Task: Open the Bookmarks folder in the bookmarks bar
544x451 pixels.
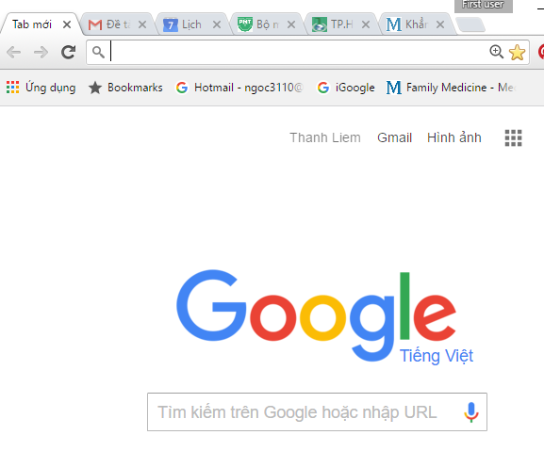Action: (125, 88)
